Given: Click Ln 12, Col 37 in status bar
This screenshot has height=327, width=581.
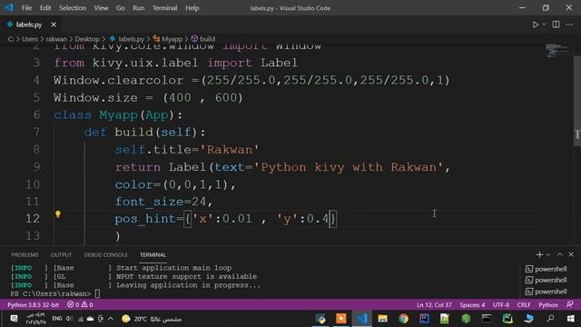Looking at the screenshot, I should 434,305.
